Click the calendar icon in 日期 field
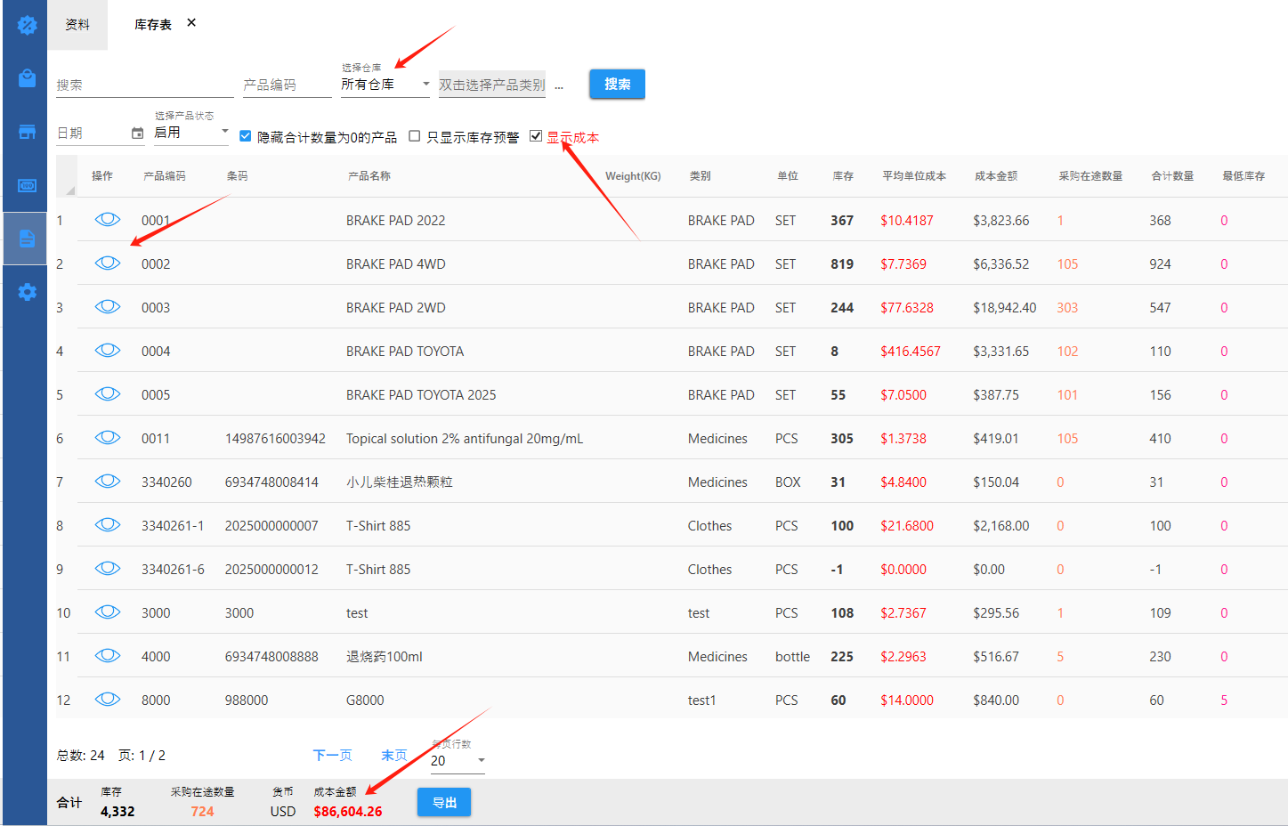Image resolution: width=1288 pixels, height=826 pixels. tap(137, 134)
